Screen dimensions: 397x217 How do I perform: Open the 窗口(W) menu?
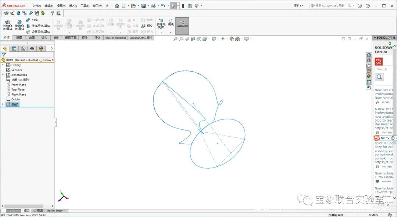[x=97, y=6]
